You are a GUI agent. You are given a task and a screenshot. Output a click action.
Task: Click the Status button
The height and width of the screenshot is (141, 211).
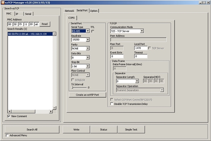click(x=104, y=130)
